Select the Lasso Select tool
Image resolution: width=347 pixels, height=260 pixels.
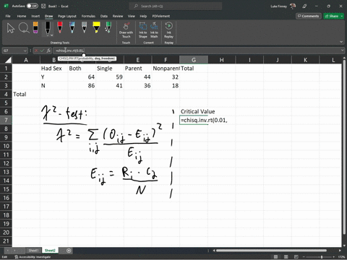(x=24, y=28)
